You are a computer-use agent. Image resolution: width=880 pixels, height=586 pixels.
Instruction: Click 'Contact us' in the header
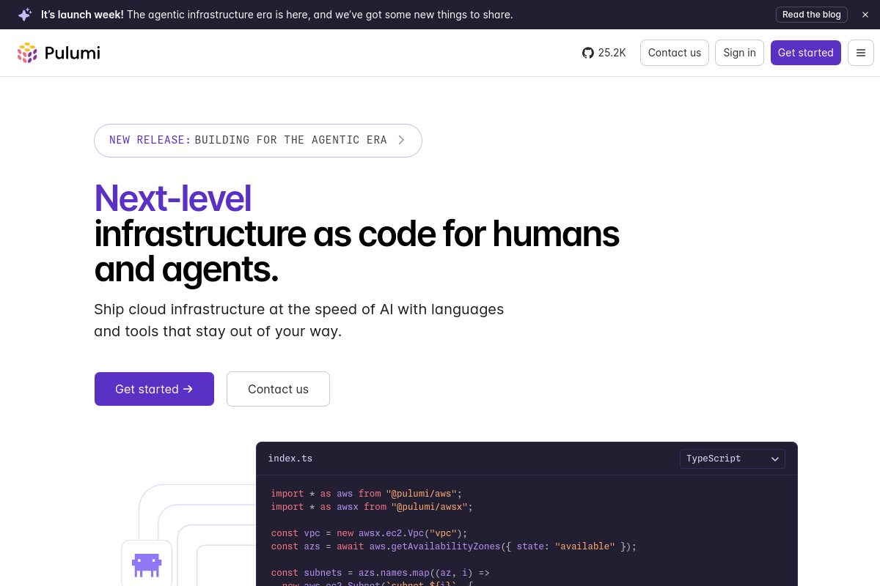pos(675,53)
